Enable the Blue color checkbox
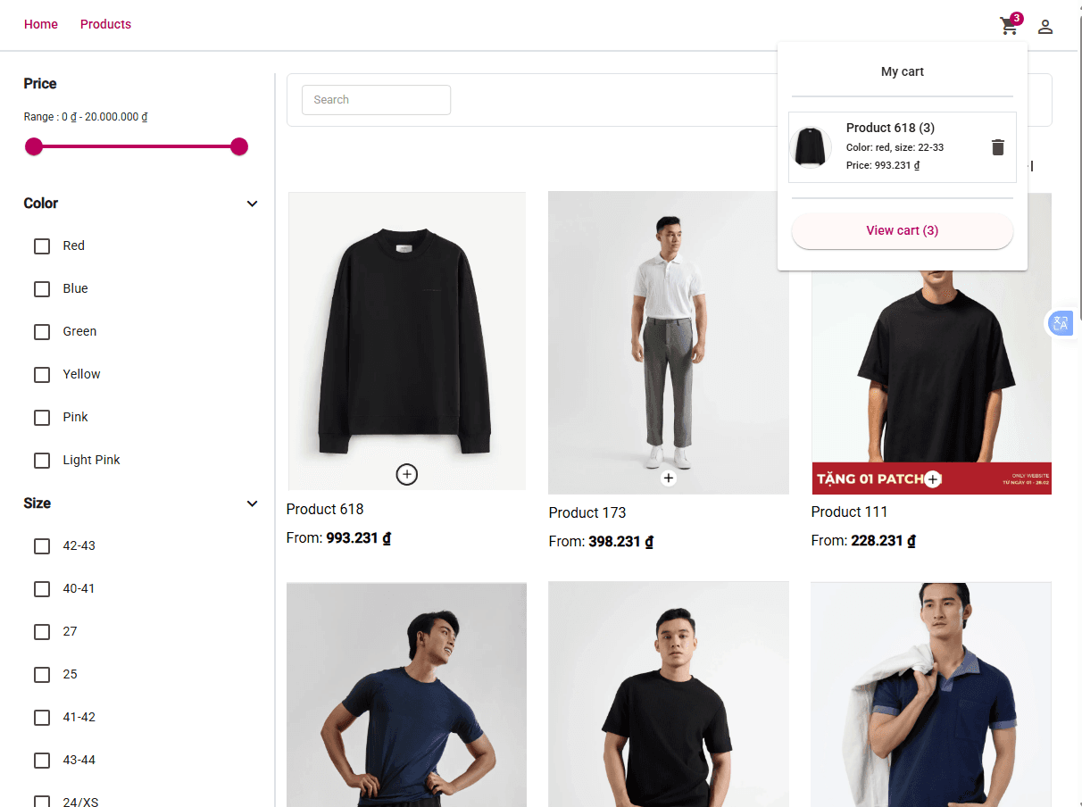This screenshot has width=1082, height=807. point(41,288)
